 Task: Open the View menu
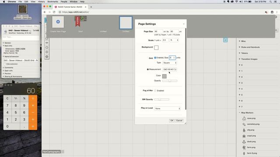coord(33,2)
